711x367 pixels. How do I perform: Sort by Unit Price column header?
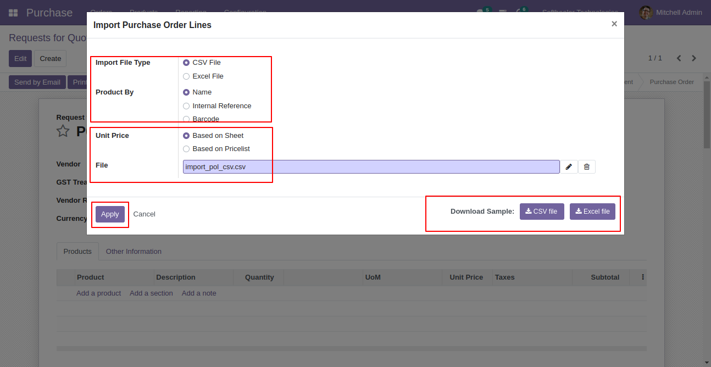[x=468, y=277]
